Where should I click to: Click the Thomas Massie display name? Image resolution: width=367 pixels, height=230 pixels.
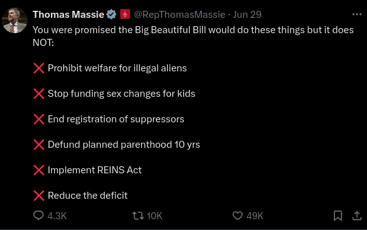68,15
